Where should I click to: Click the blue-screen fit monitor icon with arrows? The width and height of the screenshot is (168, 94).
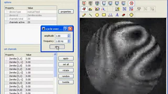(x=97, y=3)
